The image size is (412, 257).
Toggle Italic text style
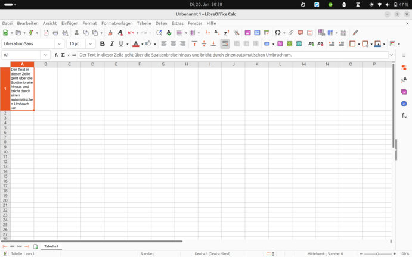coord(111,43)
